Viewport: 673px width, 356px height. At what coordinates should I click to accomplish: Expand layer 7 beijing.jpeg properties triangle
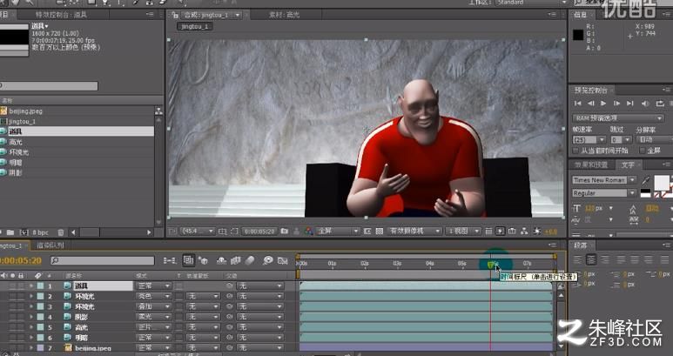[30, 348]
